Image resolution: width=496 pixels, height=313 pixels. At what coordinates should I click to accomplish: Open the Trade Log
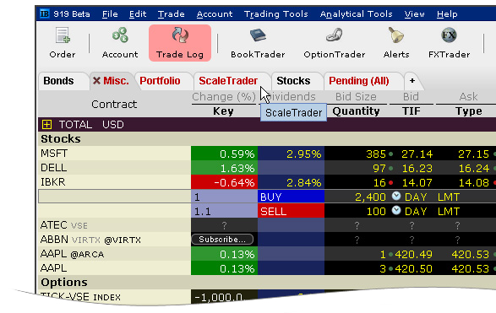[x=180, y=43]
